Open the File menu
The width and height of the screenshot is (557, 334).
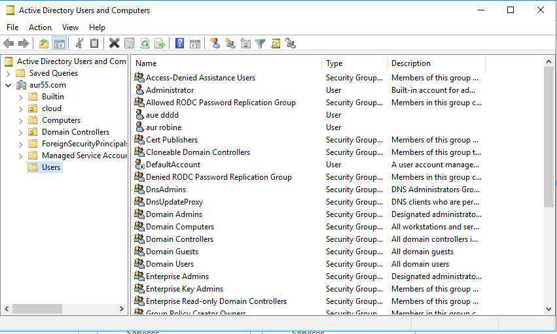point(12,27)
